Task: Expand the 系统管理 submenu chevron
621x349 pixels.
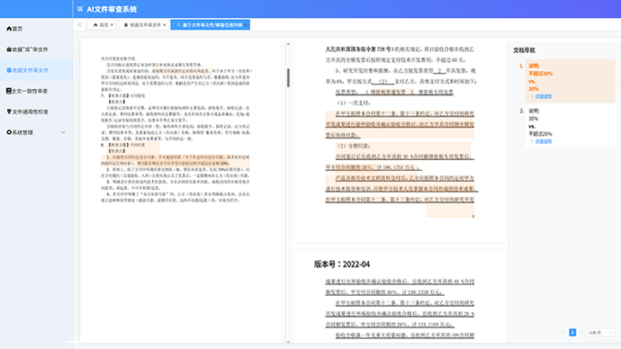Action: pos(63,132)
